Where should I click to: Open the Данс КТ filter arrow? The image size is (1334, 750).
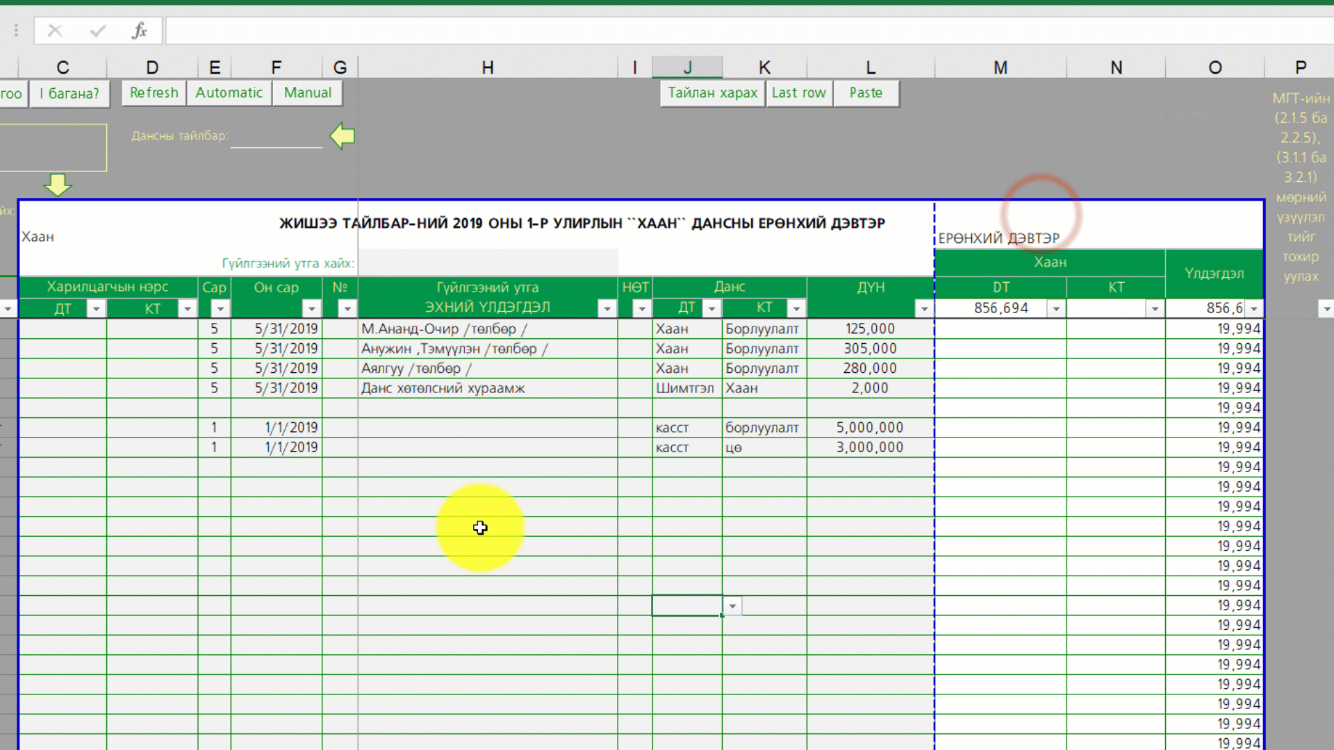click(x=796, y=308)
